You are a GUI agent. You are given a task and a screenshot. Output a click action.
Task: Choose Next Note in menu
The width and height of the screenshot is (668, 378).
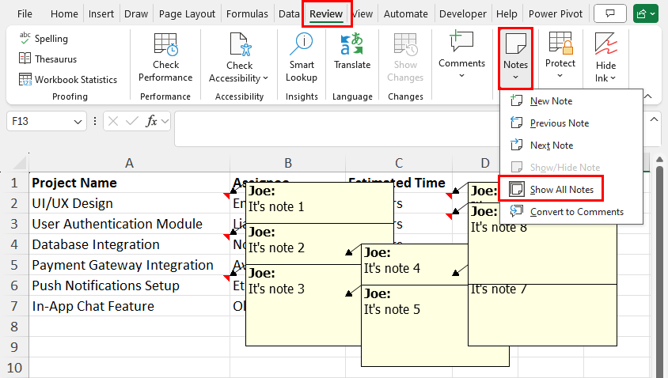tap(571, 146)
